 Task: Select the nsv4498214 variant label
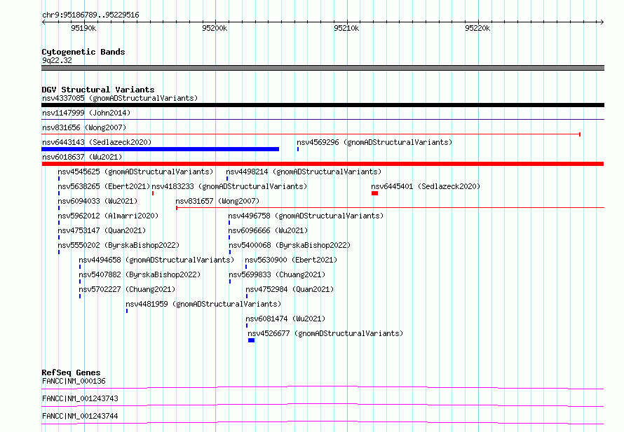(304, 172)
